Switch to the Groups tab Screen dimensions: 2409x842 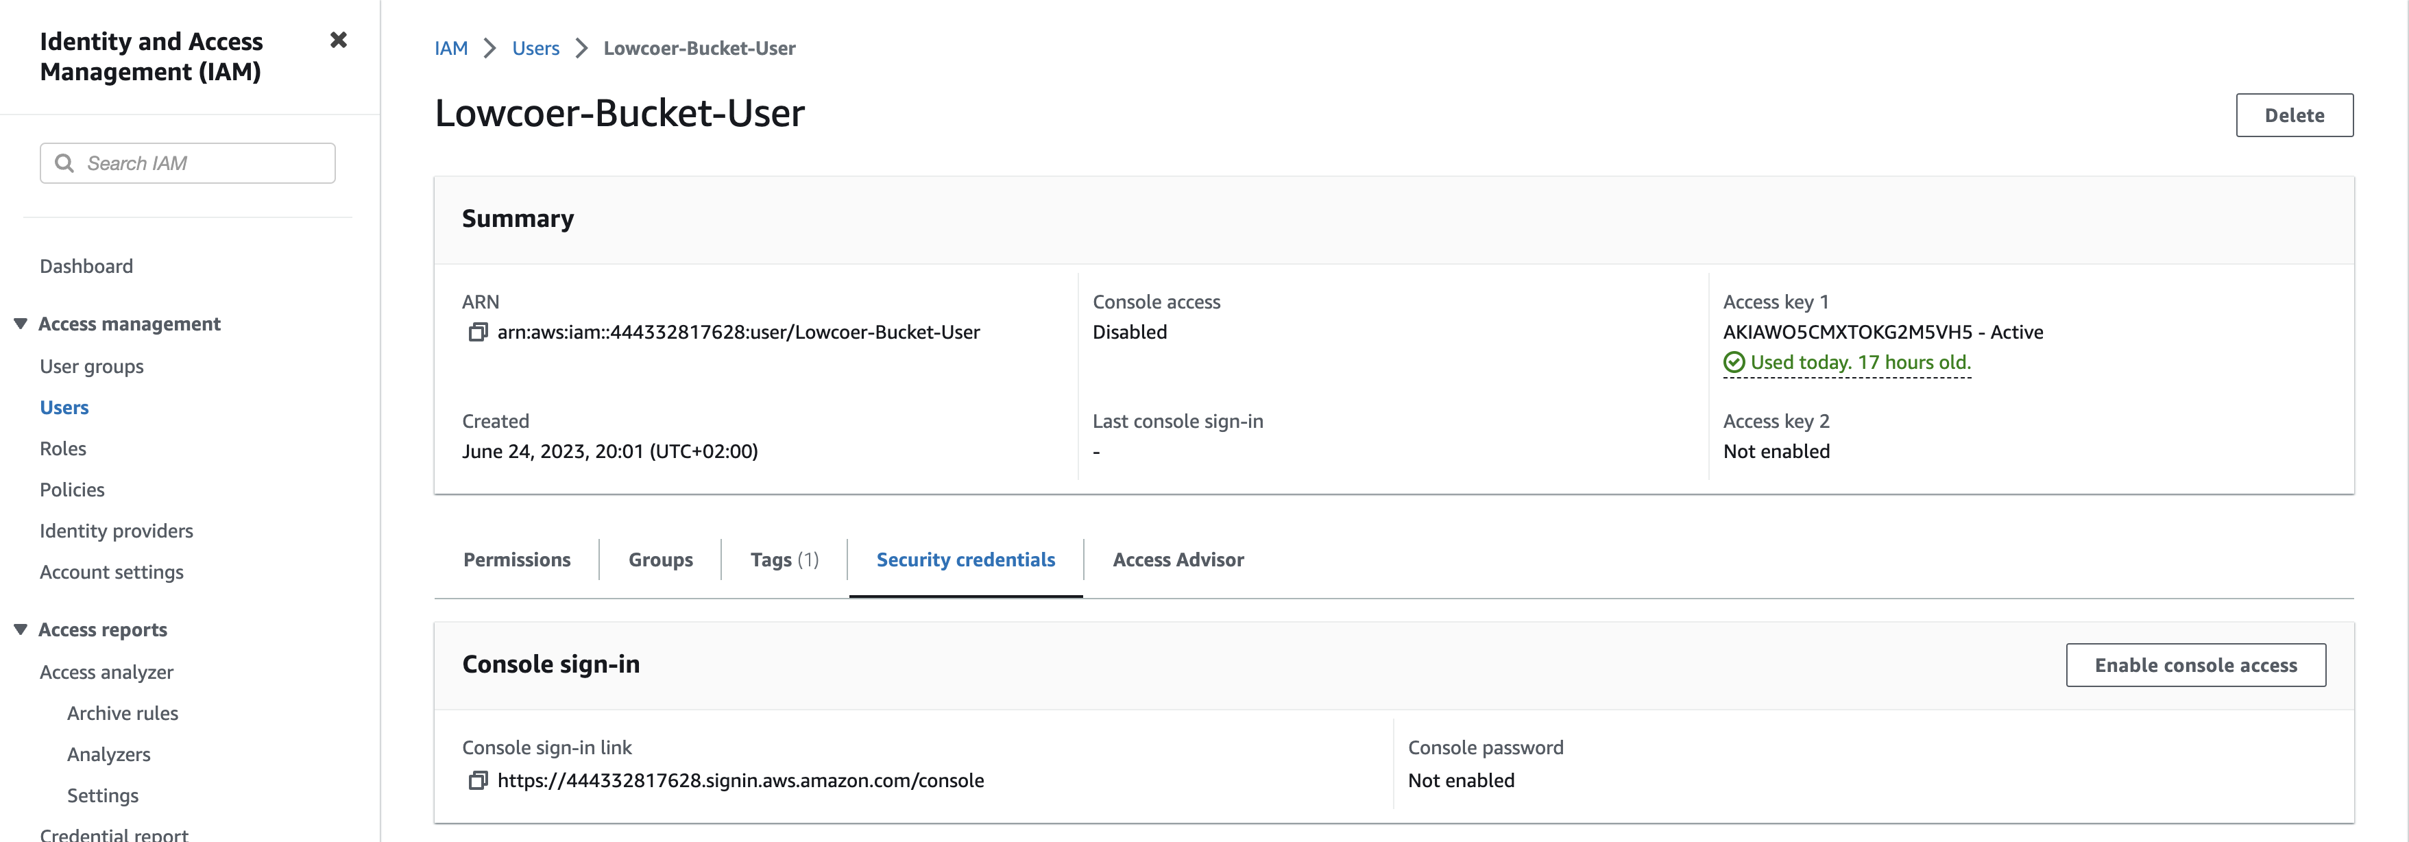click(660, 560)
